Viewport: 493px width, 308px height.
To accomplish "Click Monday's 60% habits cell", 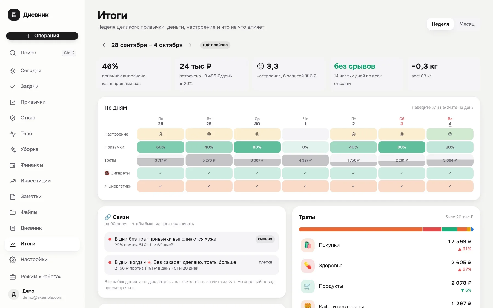I will click(x=160, y=147).
